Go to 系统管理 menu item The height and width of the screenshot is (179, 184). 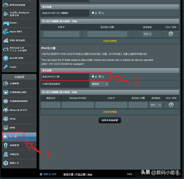(x=19, y=145)
